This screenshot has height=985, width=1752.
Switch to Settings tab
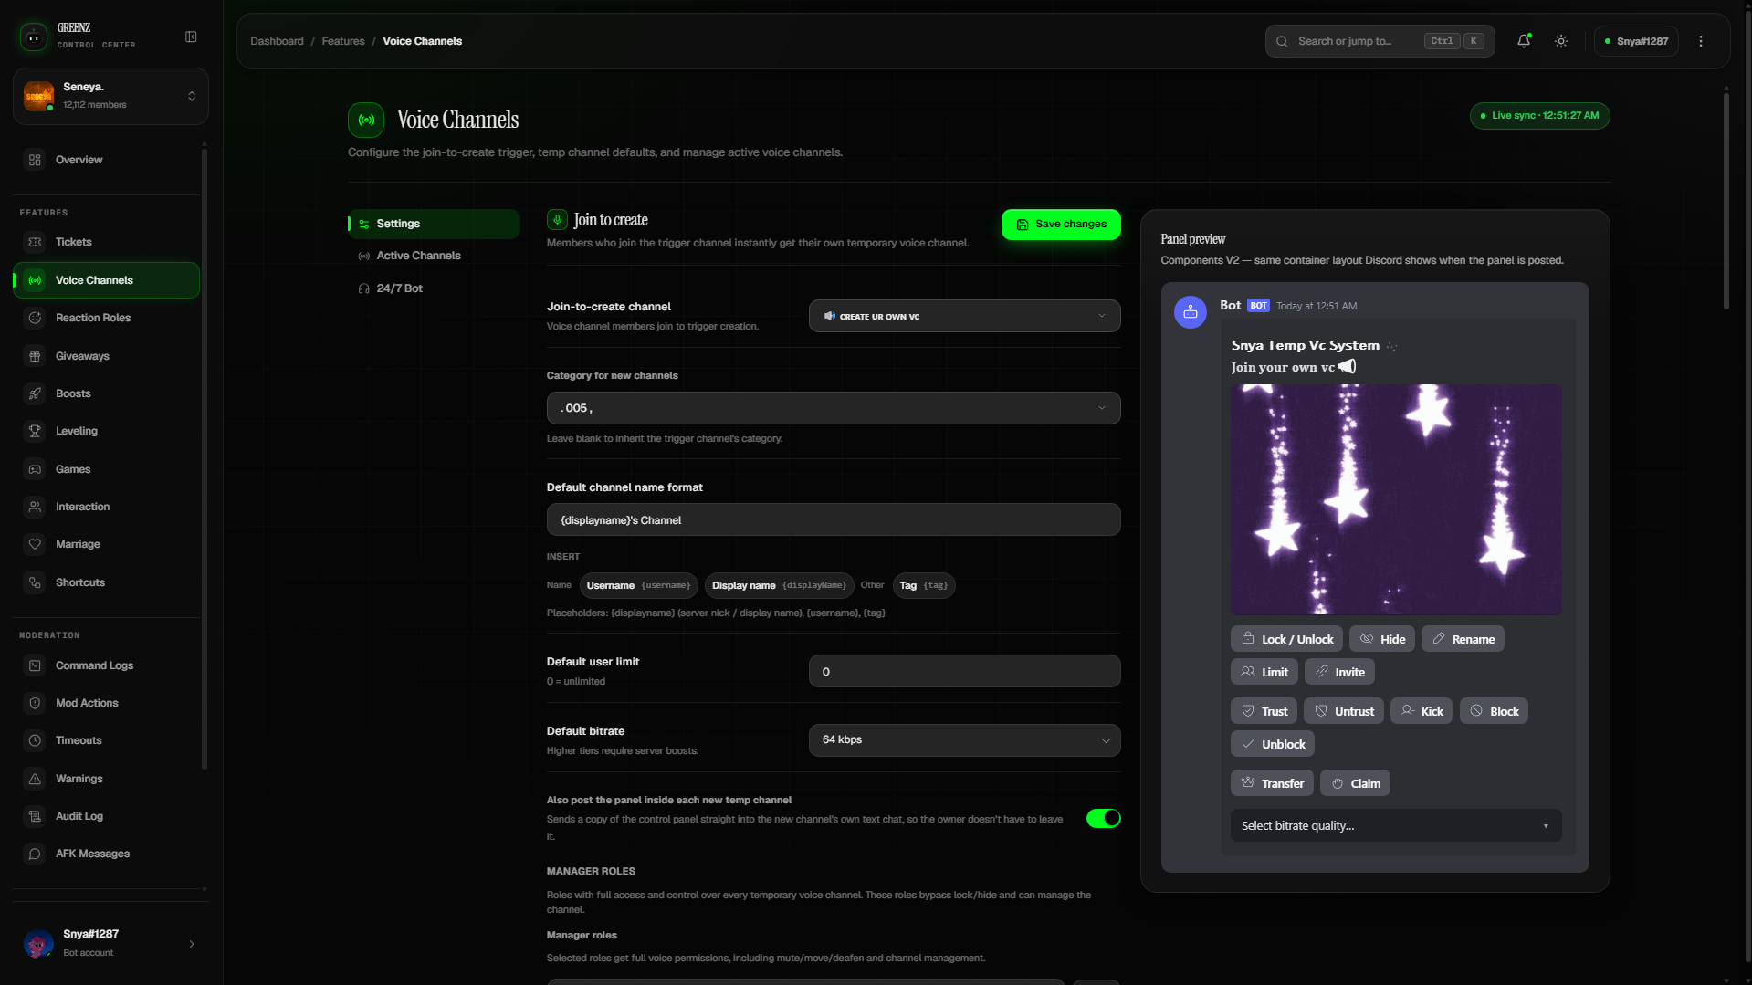[434, 224]
